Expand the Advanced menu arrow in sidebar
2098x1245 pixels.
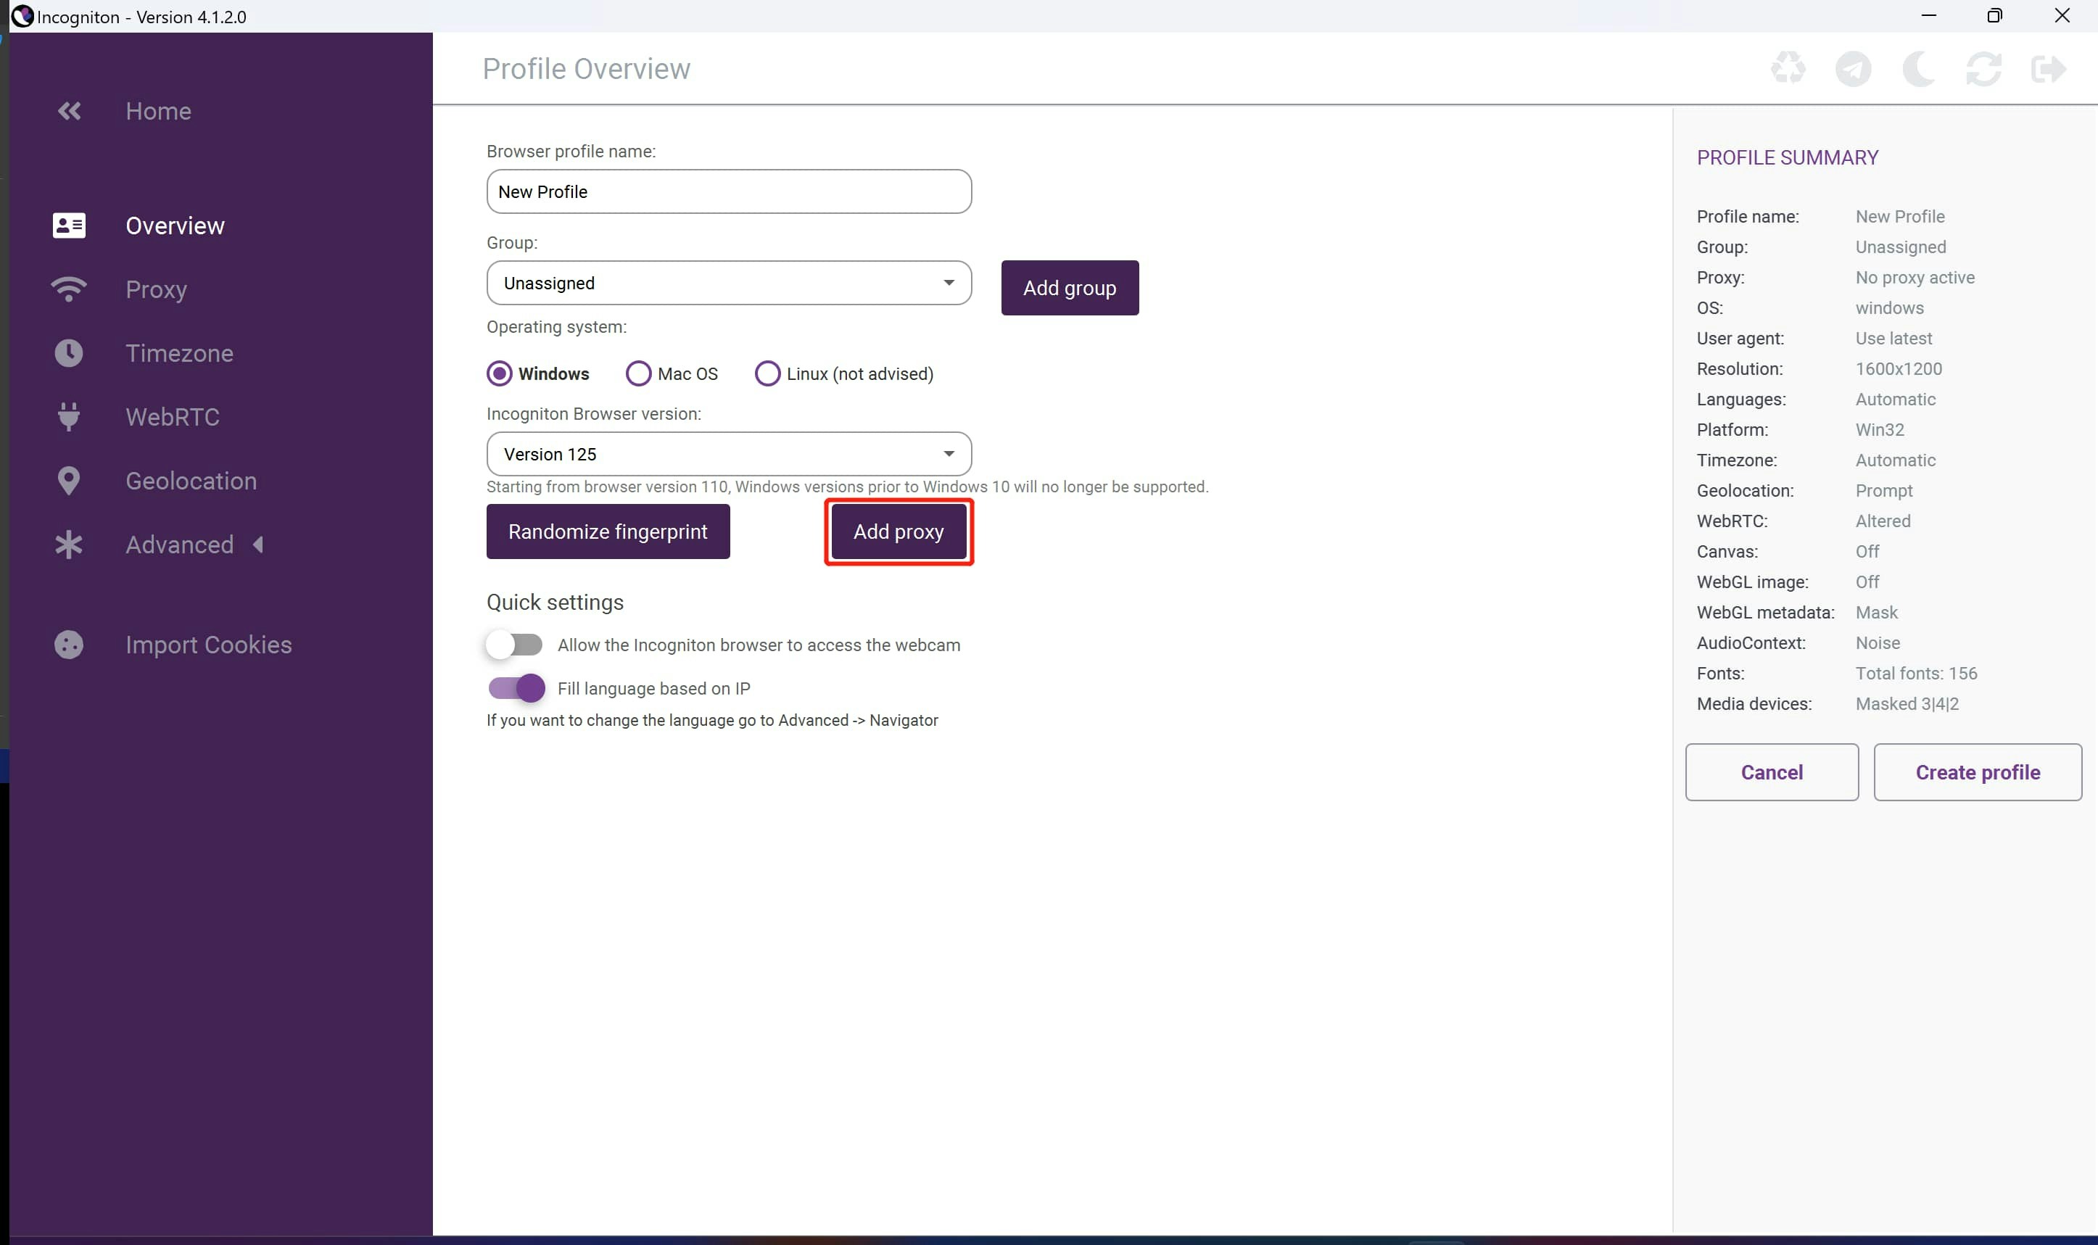258,545
